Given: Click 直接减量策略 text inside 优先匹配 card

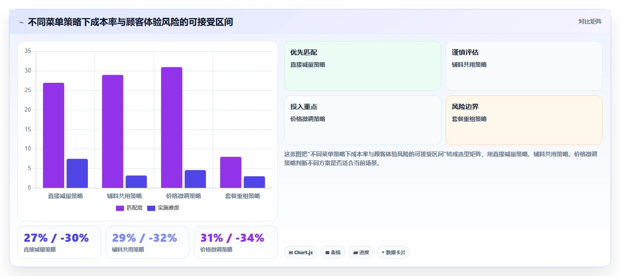Looking at the screenshot, I should pyautogui.click(x=308, y=65).
